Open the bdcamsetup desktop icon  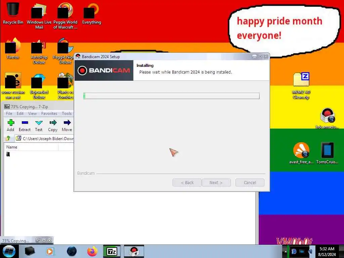327,119
